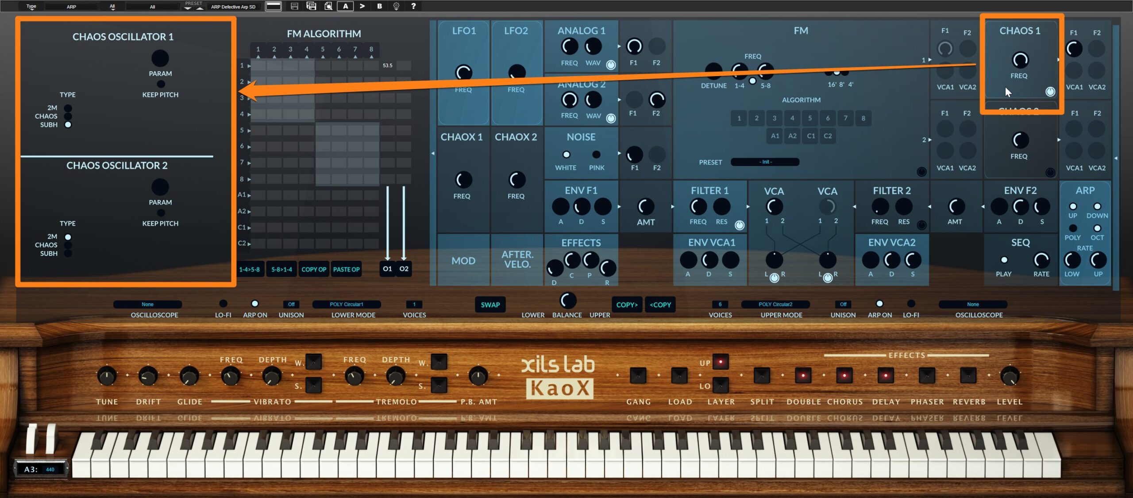The height and width of the screenshot is (498, 1133).
Task: Enable Keep Pitch on Chaos Oscillator 2
Action: 161,213
